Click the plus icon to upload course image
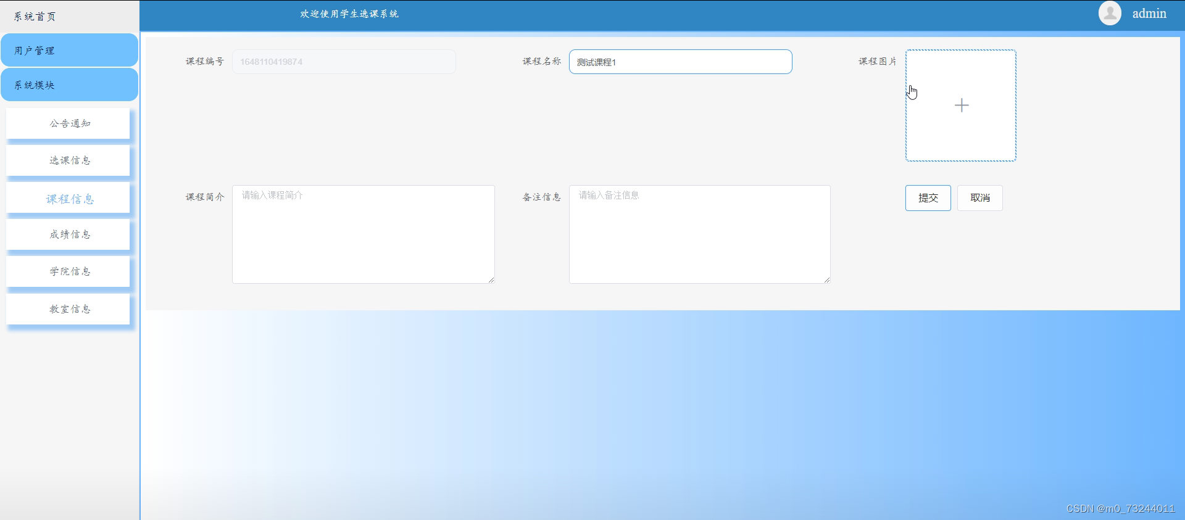Viewport: 1185px width, 520px height. click(961, 105)
